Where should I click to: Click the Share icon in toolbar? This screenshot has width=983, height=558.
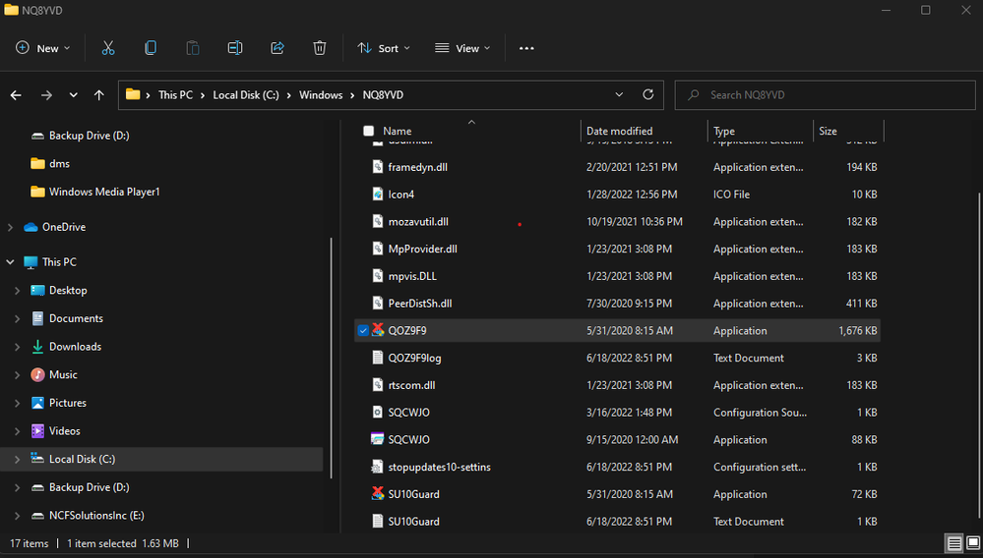tap(277, 48)
